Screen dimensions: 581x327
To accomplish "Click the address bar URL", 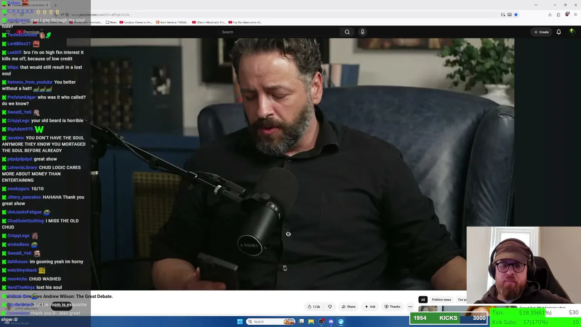I will (100, 15).
